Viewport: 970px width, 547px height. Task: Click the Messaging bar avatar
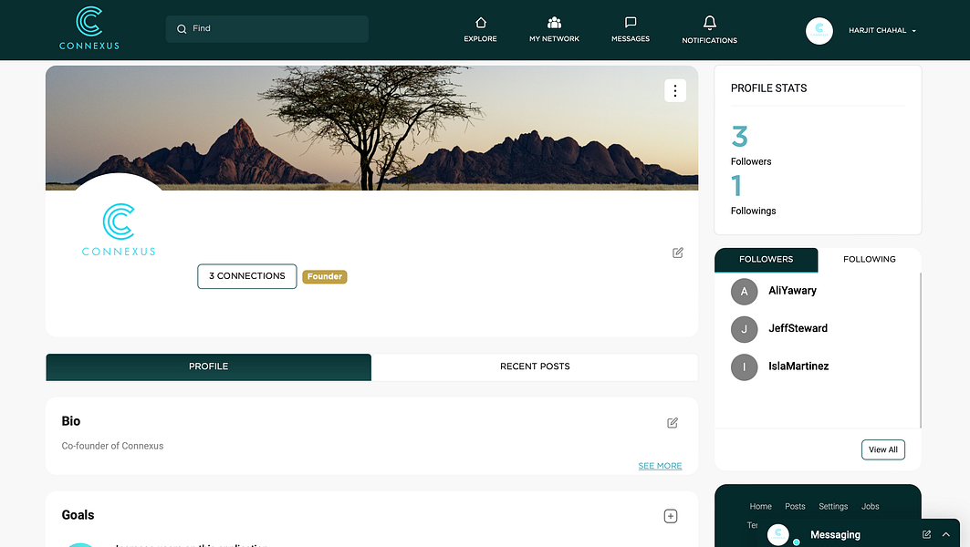tap(778, 534)
